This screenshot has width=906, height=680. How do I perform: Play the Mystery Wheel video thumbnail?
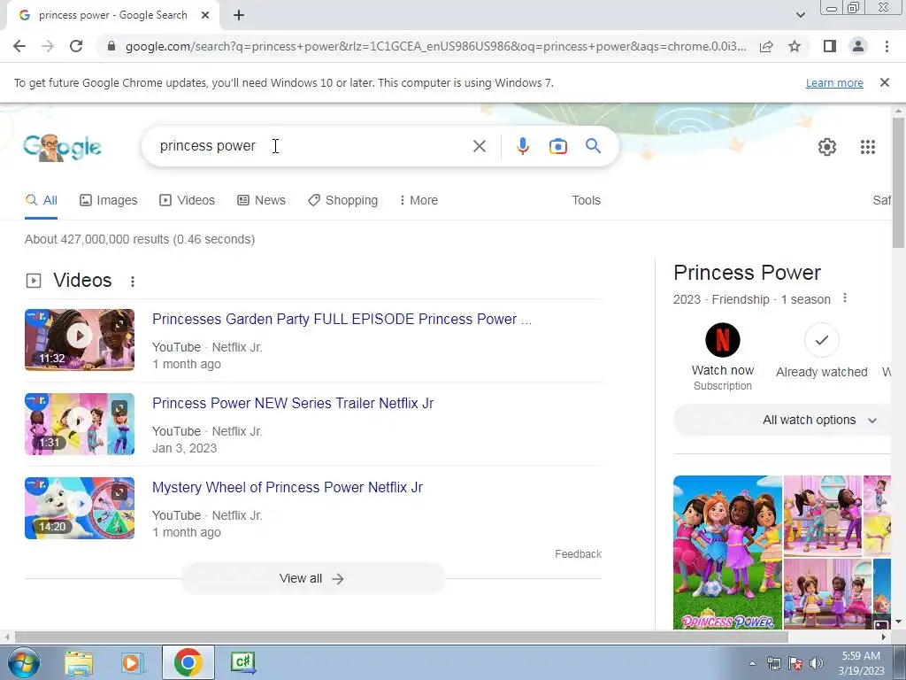(80, 507)
